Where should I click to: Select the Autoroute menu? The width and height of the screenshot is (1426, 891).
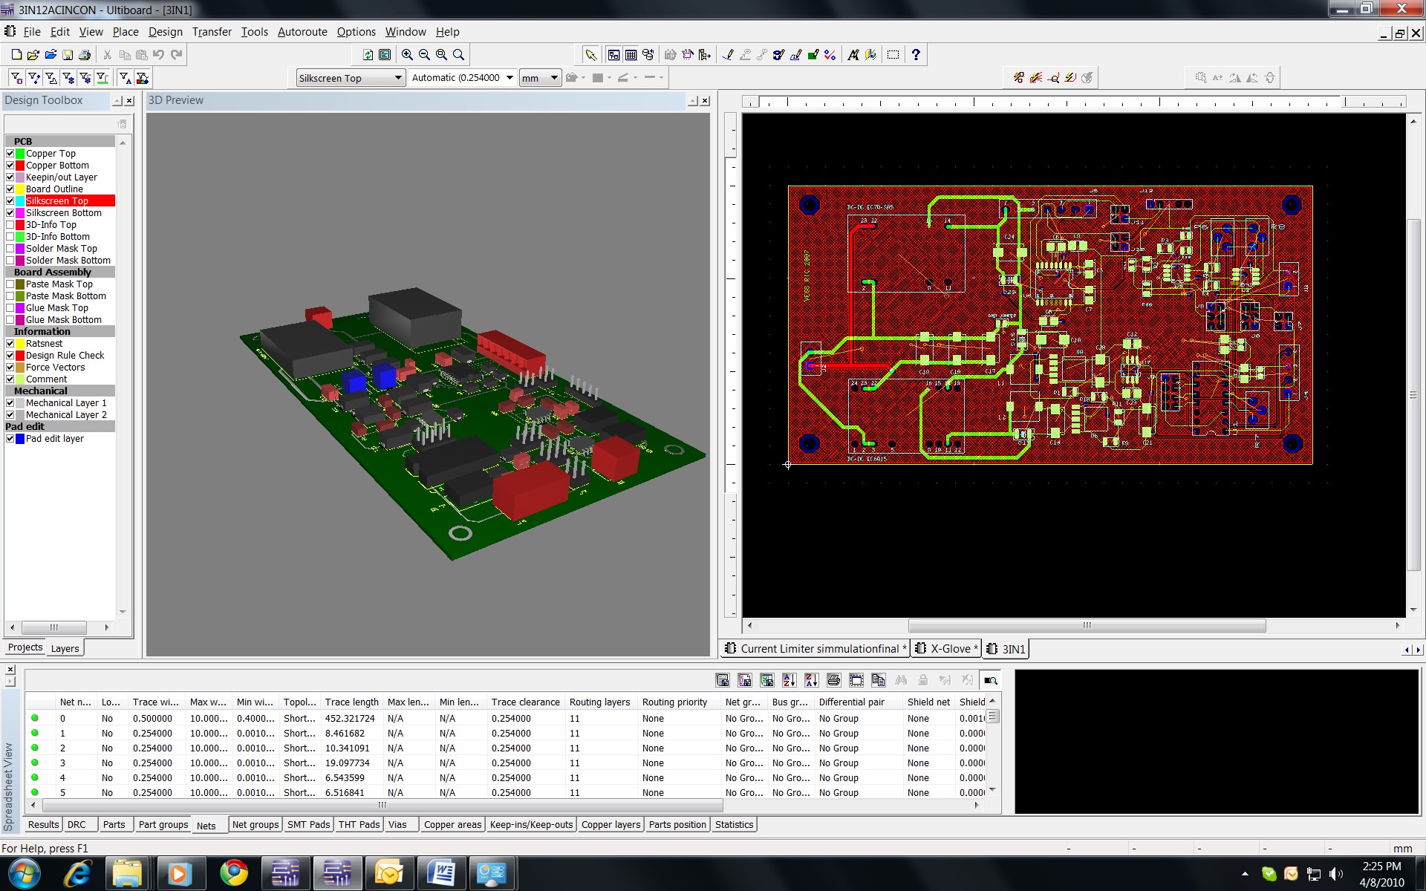click(301, 30)
